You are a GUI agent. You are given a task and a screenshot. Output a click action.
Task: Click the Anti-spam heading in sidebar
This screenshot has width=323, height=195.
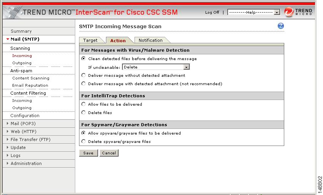(x=21, y=71)
